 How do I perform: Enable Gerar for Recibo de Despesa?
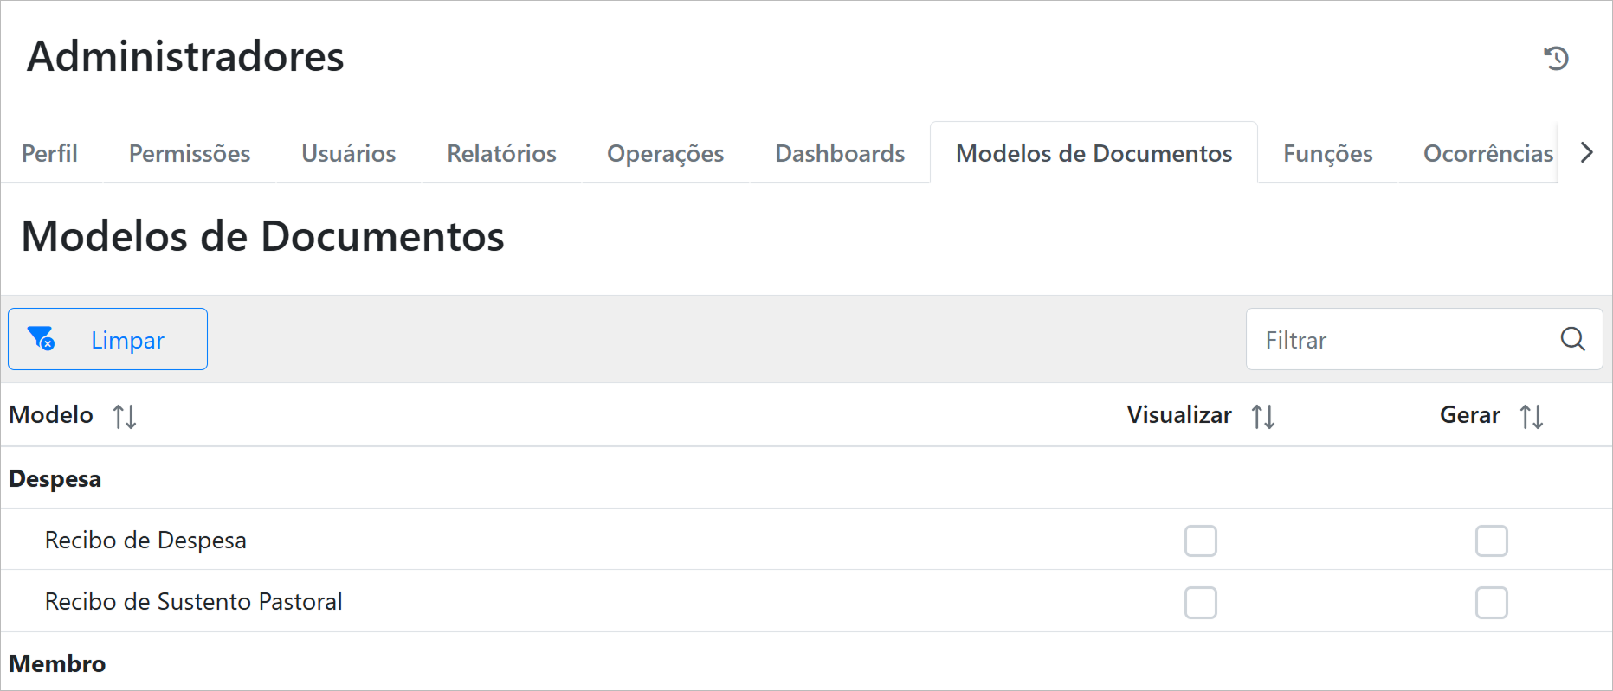click(x=1491, y=541)
